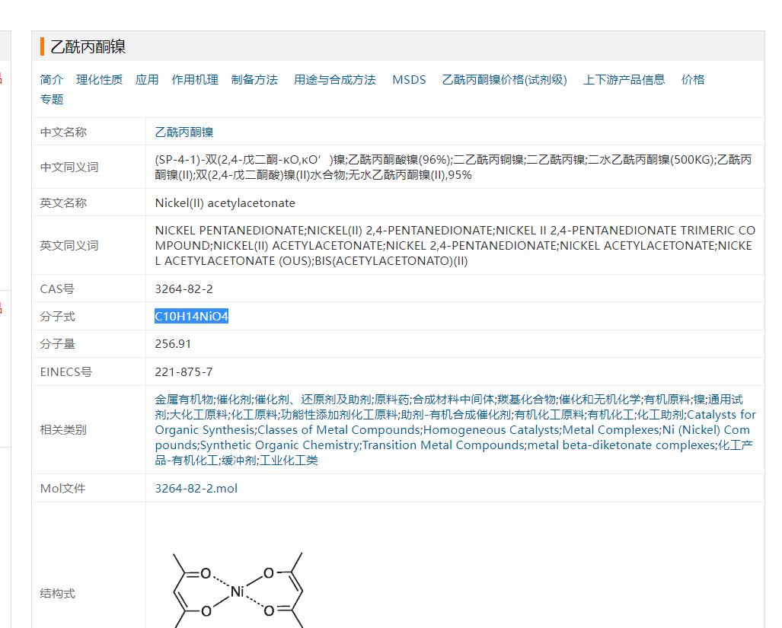This screenshot has width=782, height=628.
Task: Download the 3264-82-2.mol file
Action: coord(196,488)
